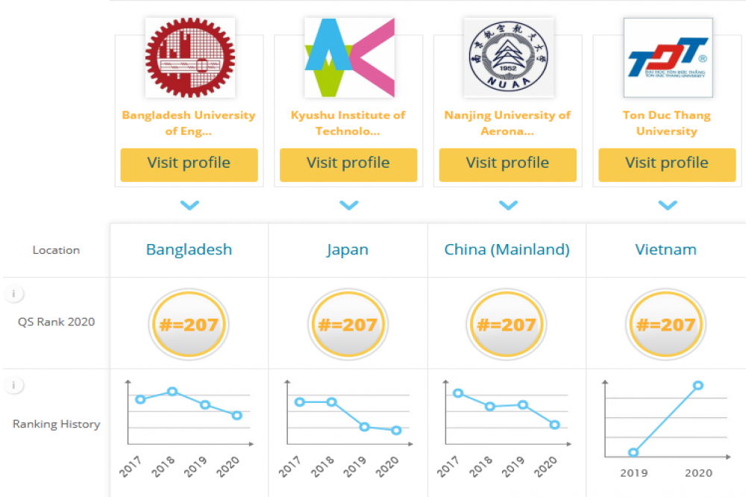This screenshot has width=746, height=497.
Task: Click the Kyushu Institute of Technology logo
Action: [x=349, y=58]
